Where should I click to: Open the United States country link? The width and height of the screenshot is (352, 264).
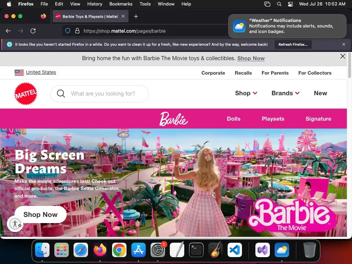point(41,72)
